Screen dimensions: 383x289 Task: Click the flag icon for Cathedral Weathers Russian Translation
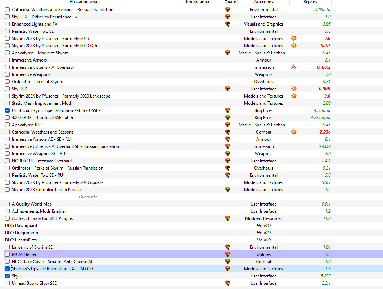[227, 10]
